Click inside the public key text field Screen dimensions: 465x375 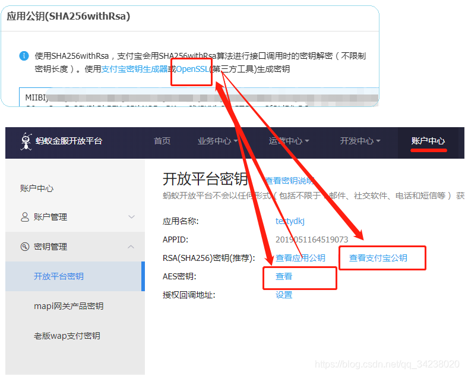coord(199,97)
